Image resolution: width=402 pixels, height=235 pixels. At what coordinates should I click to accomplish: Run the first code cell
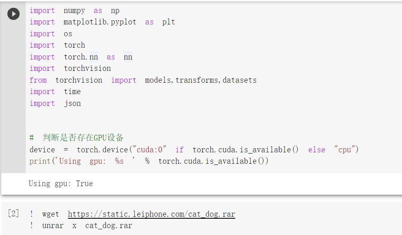pos(13,14)
